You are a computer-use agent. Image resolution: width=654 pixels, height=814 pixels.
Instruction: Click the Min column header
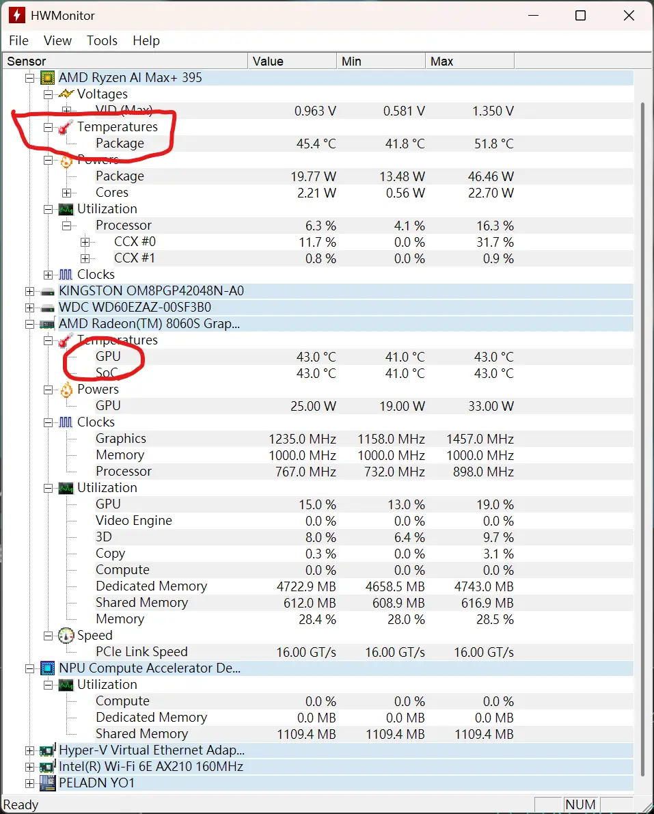[x=381, y=62]
